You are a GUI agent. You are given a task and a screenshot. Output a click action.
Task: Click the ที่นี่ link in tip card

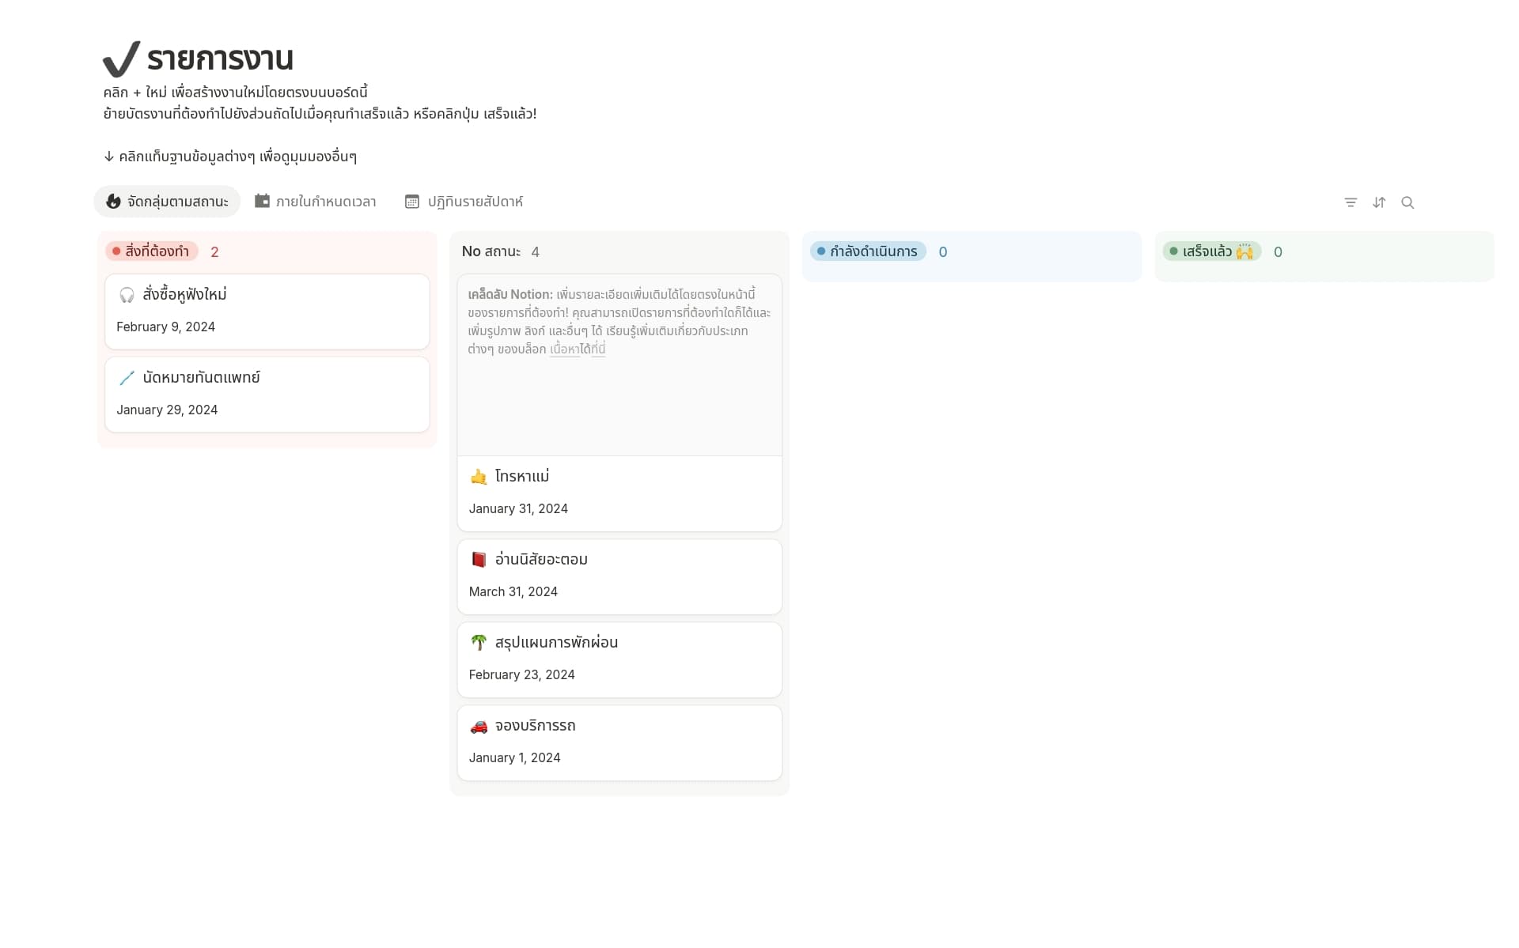tap(598, 349)
